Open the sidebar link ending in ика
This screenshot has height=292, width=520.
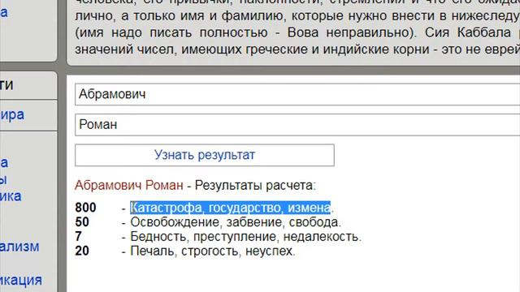pyautogui.click(x=11, y=196)
